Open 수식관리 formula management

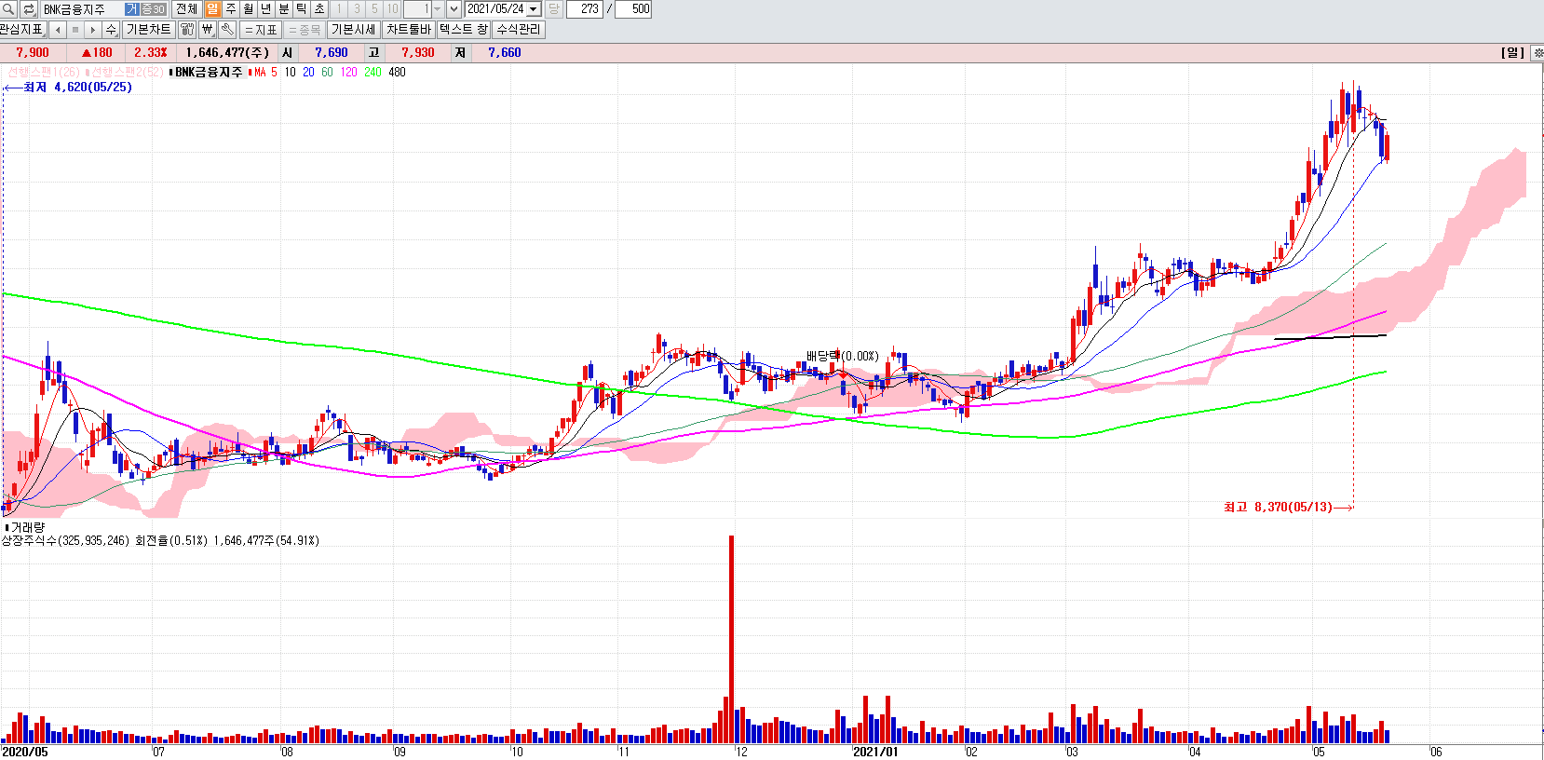[x=519, y=30]
